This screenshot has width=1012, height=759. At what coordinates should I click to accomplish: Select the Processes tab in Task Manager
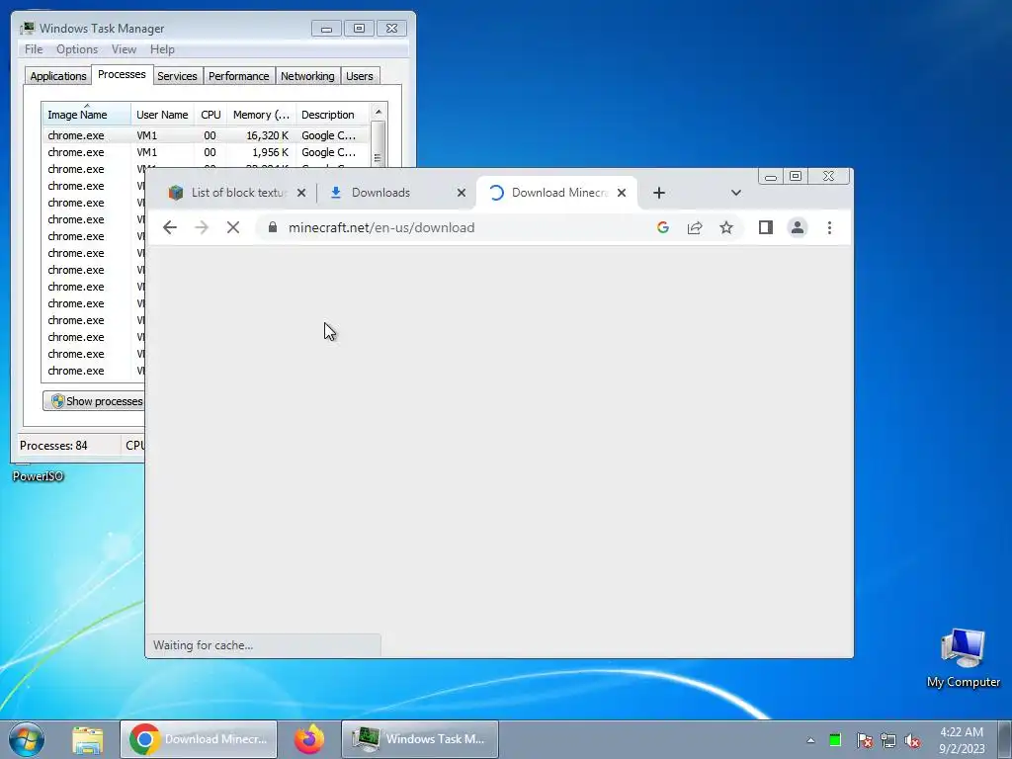pos(122,74)
